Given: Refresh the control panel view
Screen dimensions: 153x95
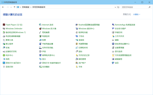Looking at the screenshot, I should 118,7.
